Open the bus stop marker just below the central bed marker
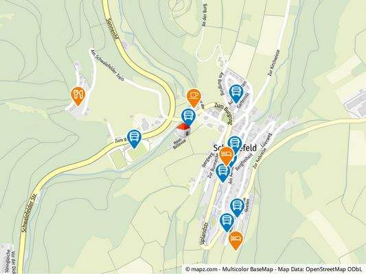The width and height of the screenshot is (366, 274). click(x=222, y=173)
